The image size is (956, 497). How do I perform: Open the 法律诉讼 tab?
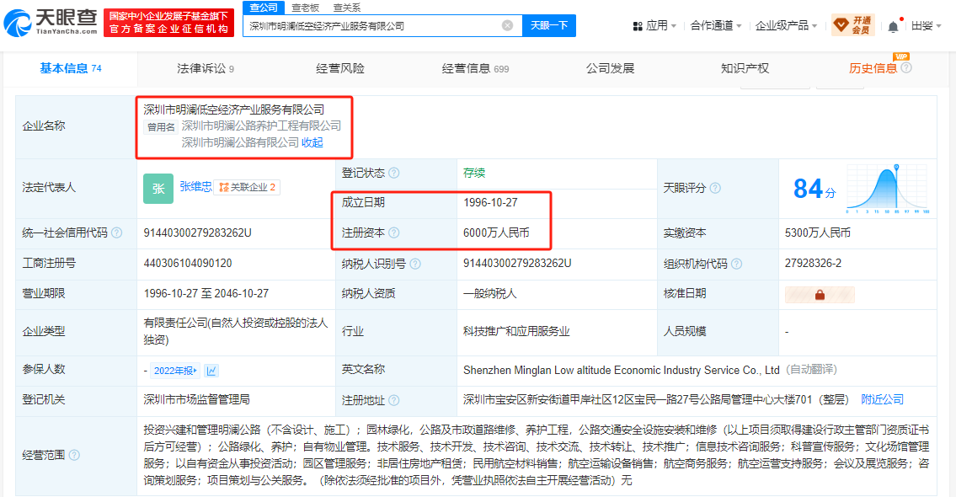(x=206, y=68)
